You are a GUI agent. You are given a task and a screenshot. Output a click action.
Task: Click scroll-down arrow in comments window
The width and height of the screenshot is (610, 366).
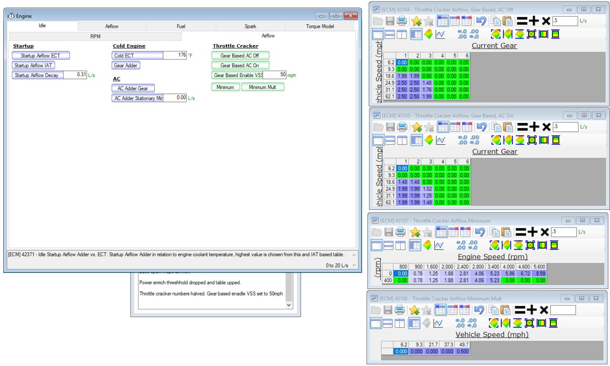coord(288,305)
